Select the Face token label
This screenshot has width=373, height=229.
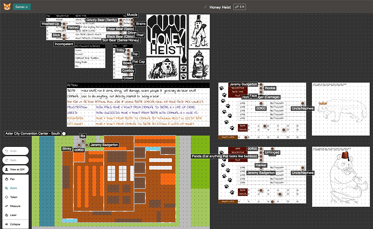[x=253, y=96]
